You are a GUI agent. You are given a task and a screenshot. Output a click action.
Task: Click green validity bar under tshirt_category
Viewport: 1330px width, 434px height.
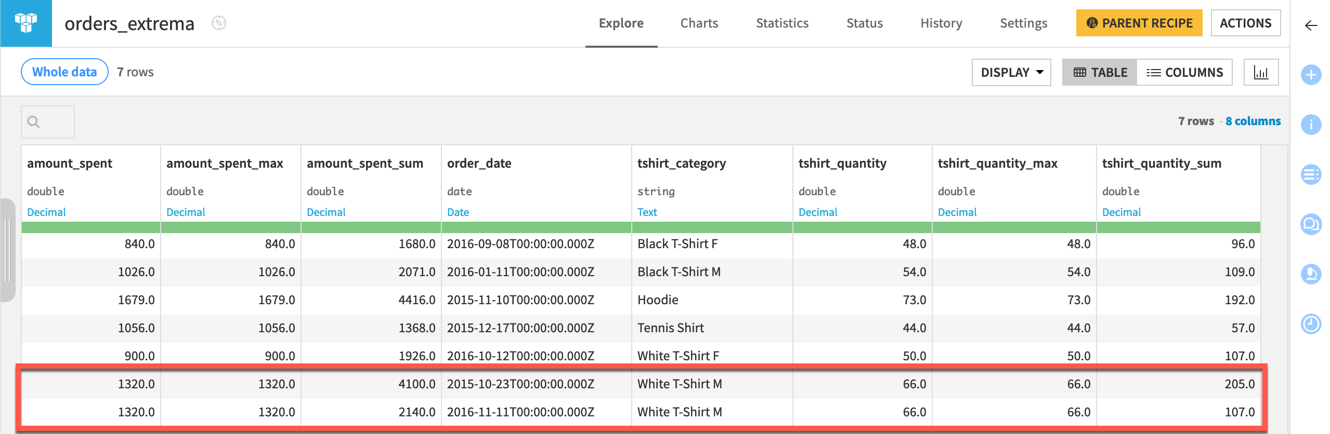(712, 227)
